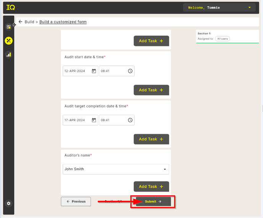This screenshot has height=218, width=263.
Task: Click Add Task under Audit start date
Action: pos(151,90)
